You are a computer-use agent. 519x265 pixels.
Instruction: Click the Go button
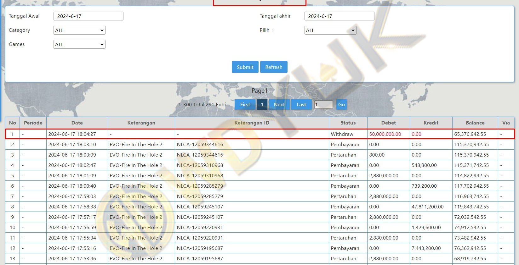341,105
